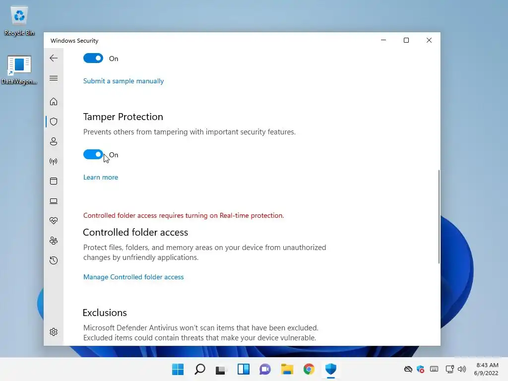The height and width of the screenshot is (381, 508).
Task: Click Windows Security tray icon with red X
Action: (421, 369)
